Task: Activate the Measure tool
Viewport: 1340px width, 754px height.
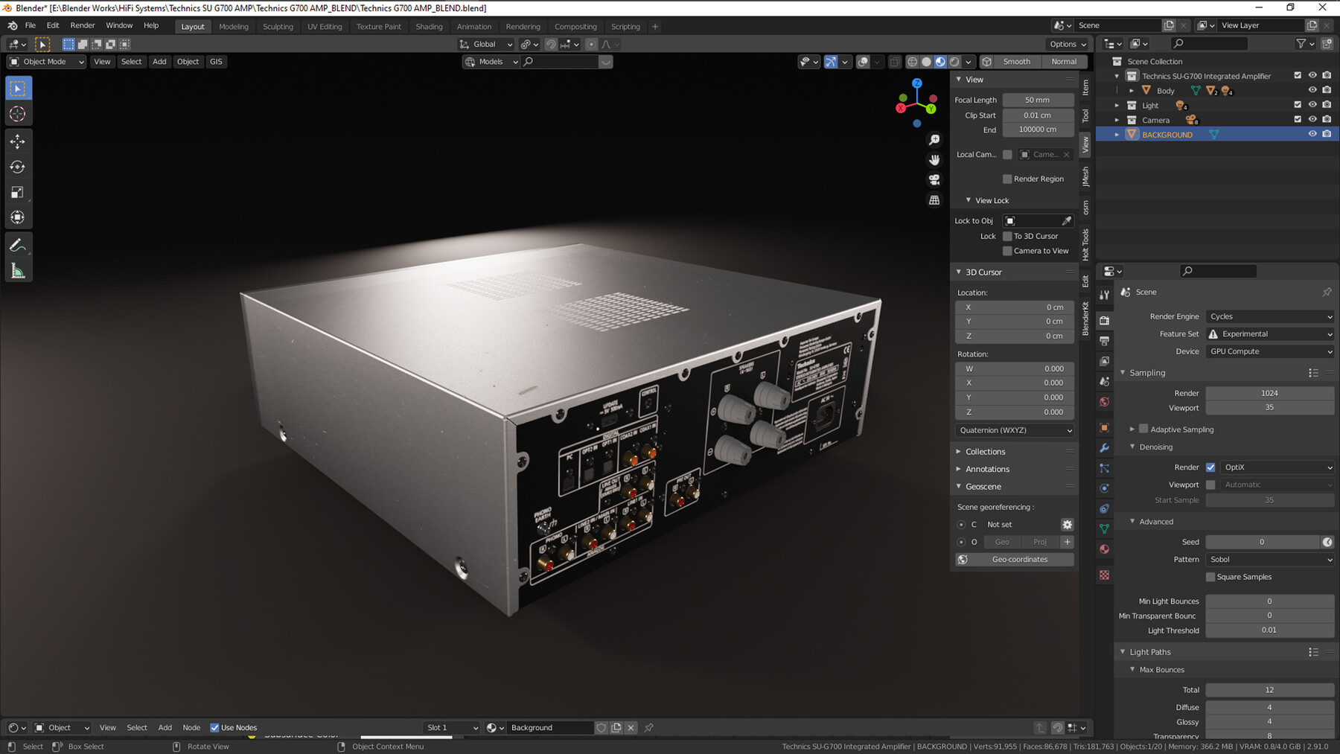Action: [18, 270]
